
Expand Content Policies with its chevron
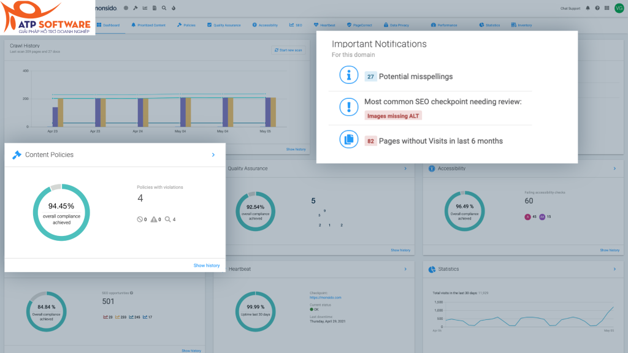point(213,155)
